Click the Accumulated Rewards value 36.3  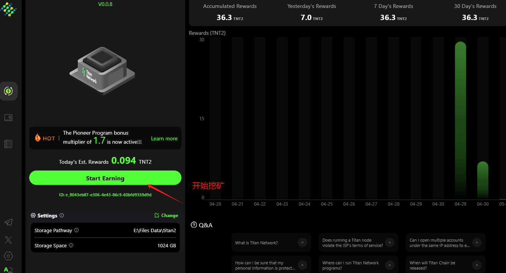click(x=224, y=17)
